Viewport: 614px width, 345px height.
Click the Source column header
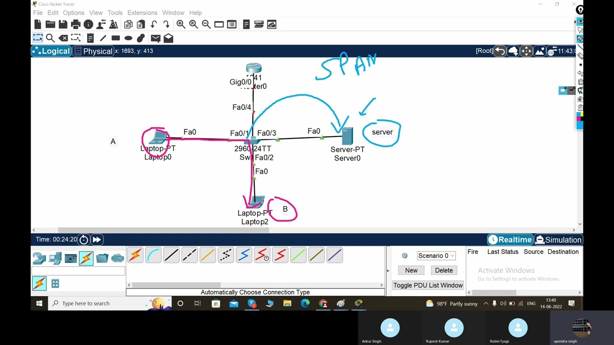coord(533,252)
